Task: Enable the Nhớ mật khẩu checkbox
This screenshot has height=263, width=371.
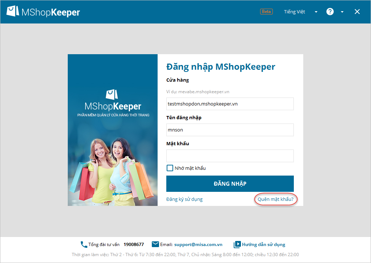Action: click(x=170, y=168)
